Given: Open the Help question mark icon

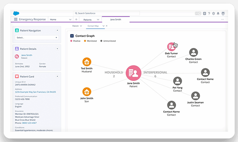Looking at the screenshot, I should [x=209, y=13].
